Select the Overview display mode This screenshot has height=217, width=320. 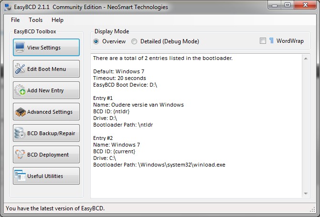coord(96,41)
